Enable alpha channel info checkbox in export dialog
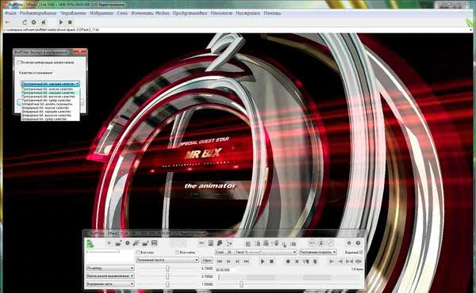Viewport: 476px width, 293px height. (x=18, y=63)
